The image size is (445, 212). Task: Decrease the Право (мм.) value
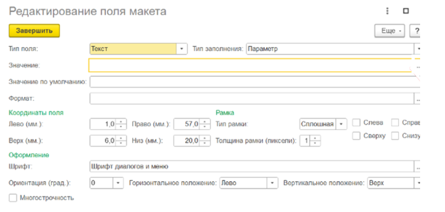[205, 126]
